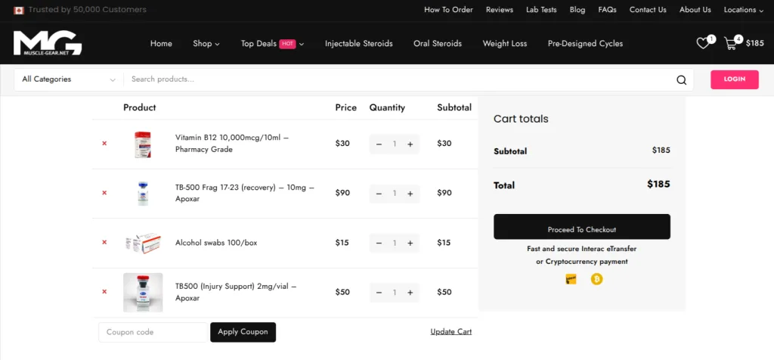774x360 pixels.
Task: Go to the Home page
Action: (x=161, y=43)
